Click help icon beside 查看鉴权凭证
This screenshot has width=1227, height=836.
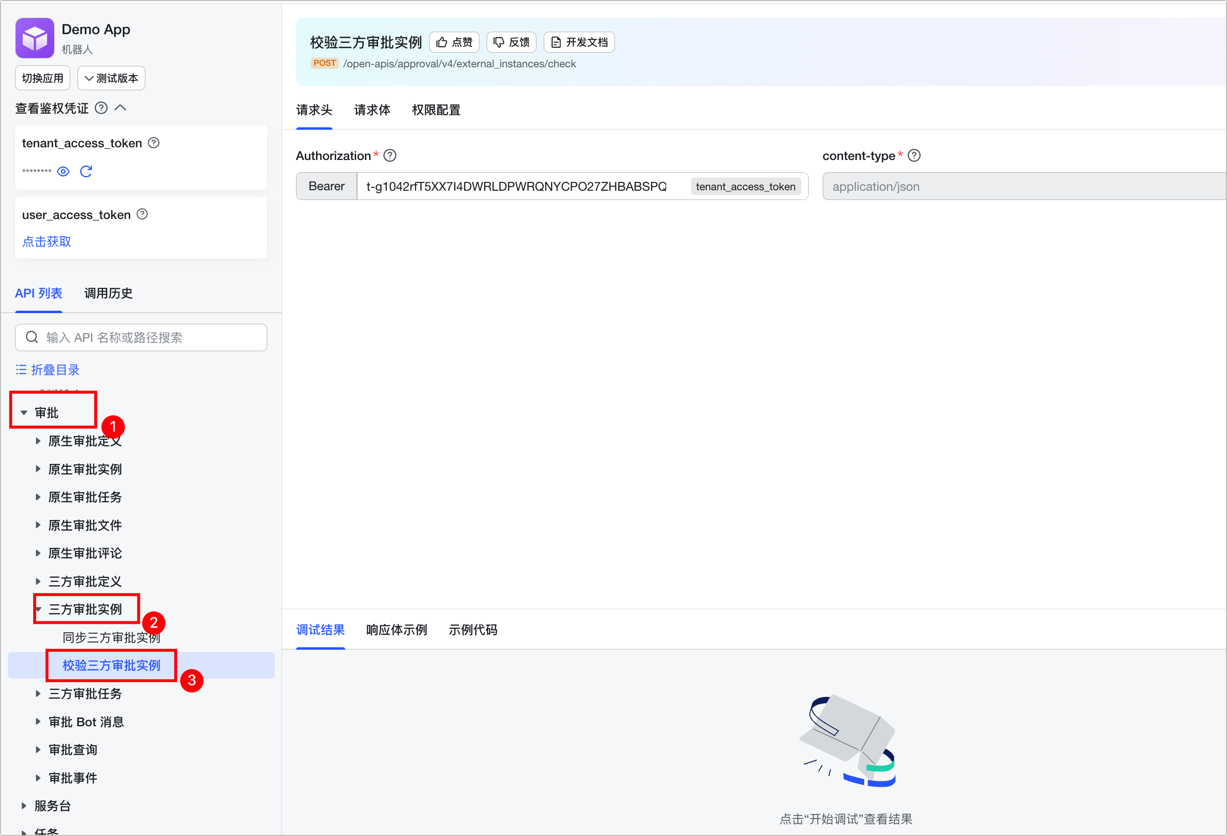coord(101,108)
